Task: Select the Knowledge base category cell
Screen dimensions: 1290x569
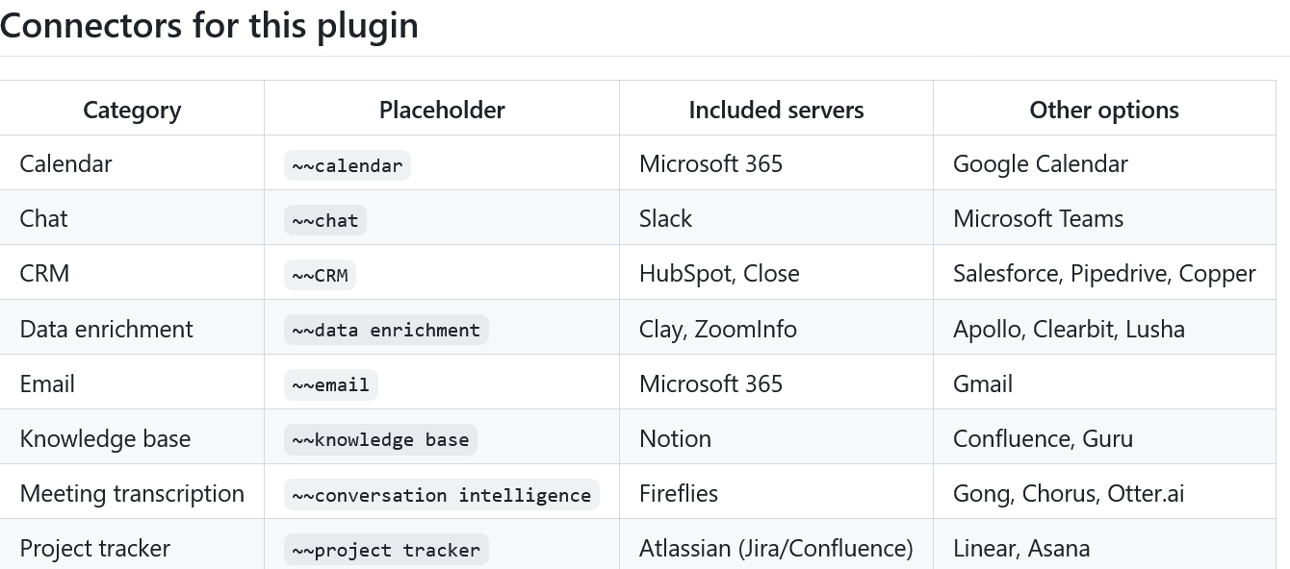Action: click(132, 438)
